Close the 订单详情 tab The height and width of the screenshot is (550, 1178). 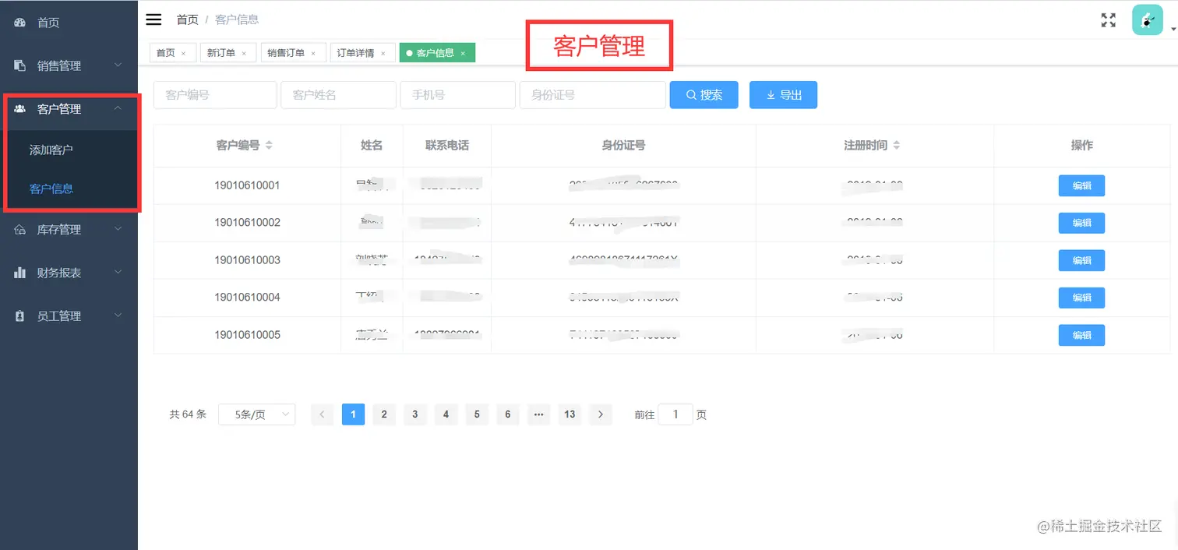coord(383,53)
